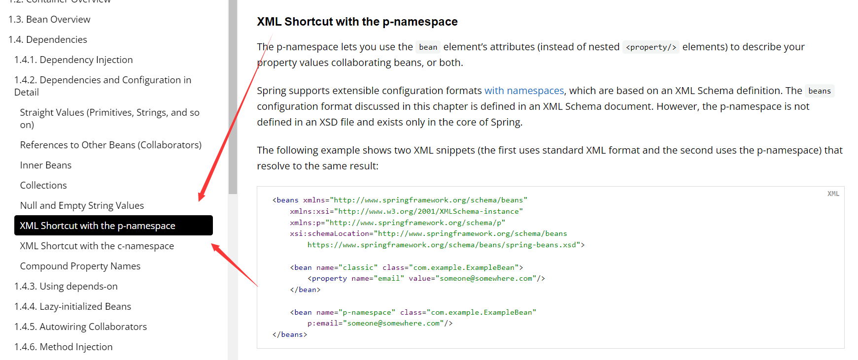
Task: Click the main p-namespace section heading
Action: tap(357, 22)
